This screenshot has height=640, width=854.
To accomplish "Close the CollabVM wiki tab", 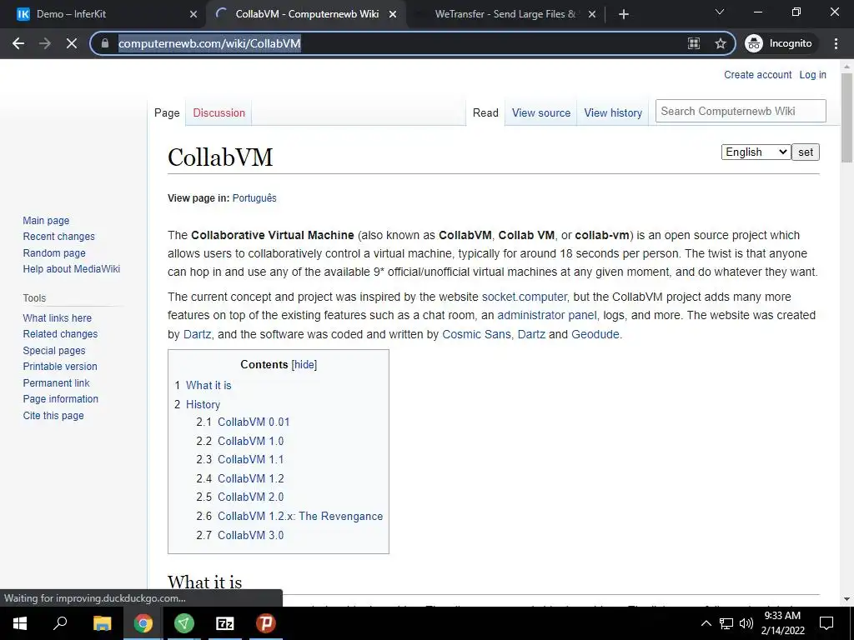I will pos(393,14).
